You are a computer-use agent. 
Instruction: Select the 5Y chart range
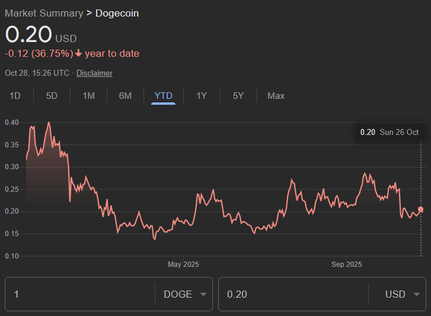pyautogui.click(x=238, y=95)
